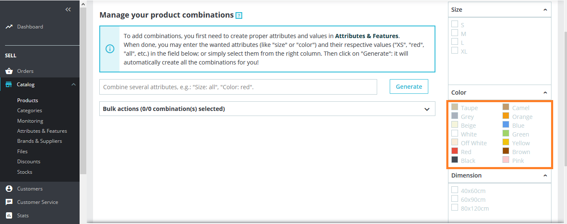
Task: Click the Dashboard trend icon
Action: (x=9, y=27)
